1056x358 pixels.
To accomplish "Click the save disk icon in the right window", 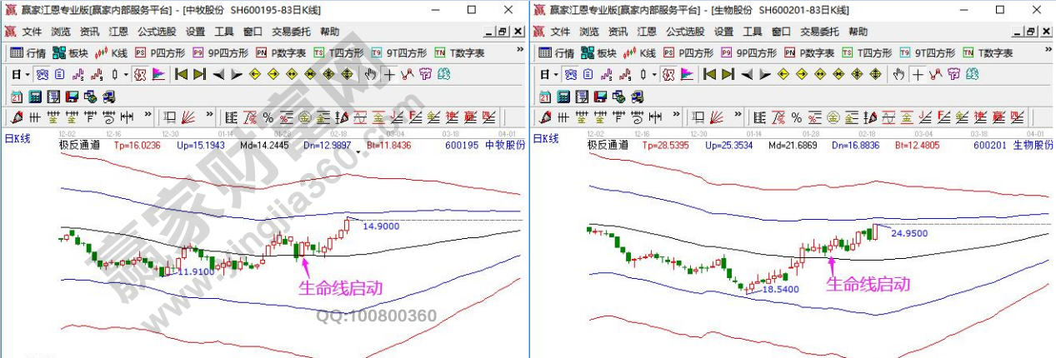I will pyautogui.click(x=599, y=96).
